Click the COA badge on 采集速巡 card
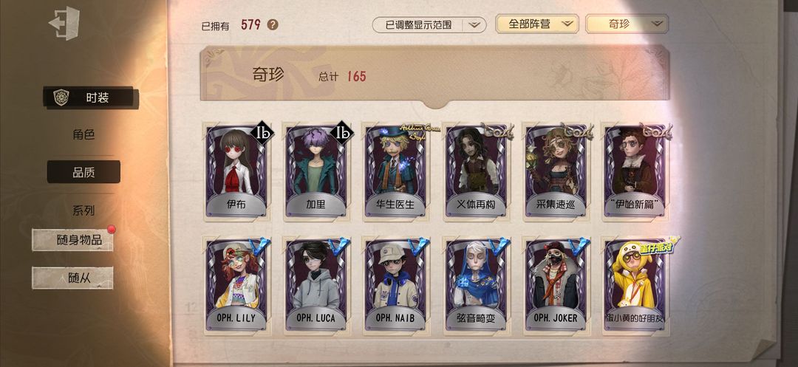Screen dimensions: 798x367 pyautogui.click(x=577, y=131)
